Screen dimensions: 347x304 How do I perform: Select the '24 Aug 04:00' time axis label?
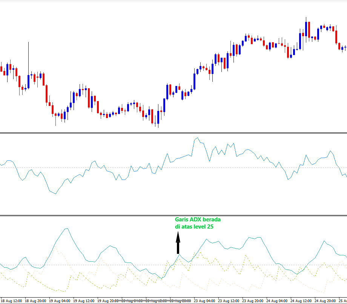click(277, 301)
